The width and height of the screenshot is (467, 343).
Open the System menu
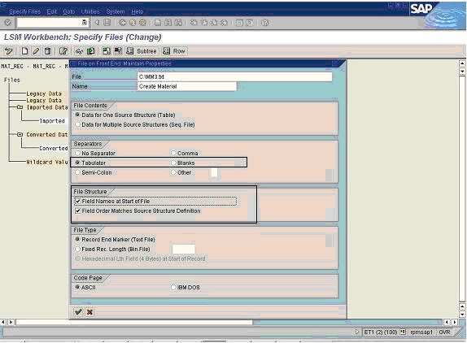pos(116,11)
